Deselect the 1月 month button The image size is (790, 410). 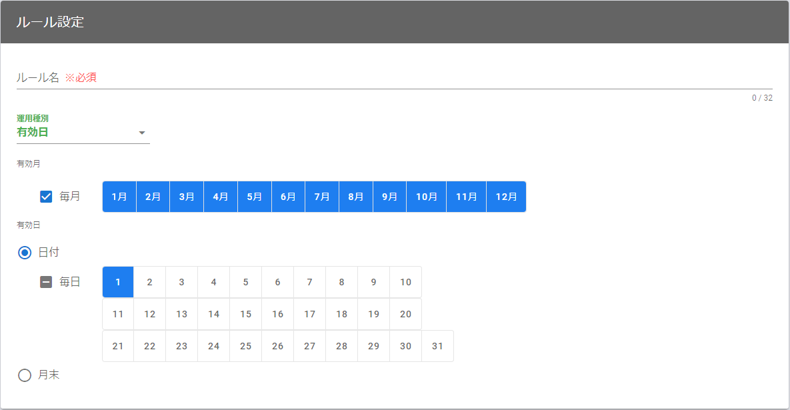click(119, 197)
